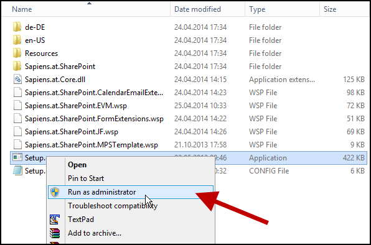Click the Application type cell of Setup
The height and width of the screenshot is (245, 371).
click(x=268, y=158)
